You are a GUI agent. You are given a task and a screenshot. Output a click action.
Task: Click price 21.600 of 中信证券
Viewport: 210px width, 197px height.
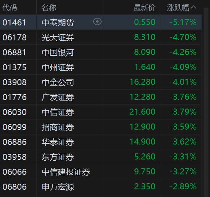[143, 112]
